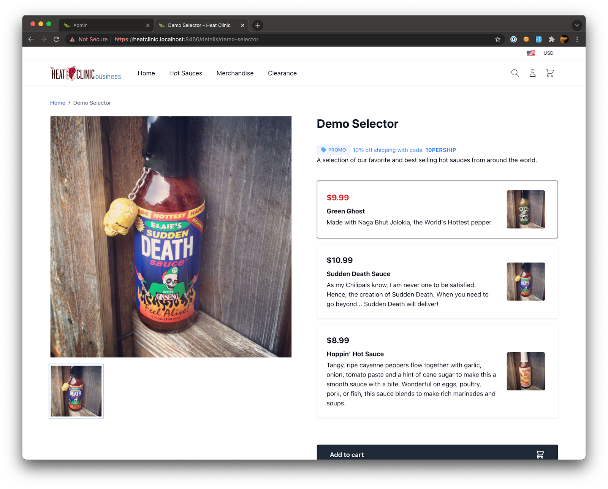Open the Chrome three-dot menu
The height and width of the screenshot is (489, 608).
pos(577,39)
